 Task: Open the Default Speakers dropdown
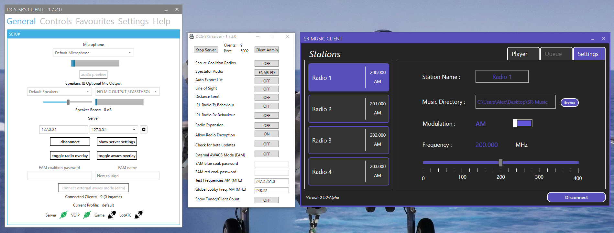coord(60,91)
